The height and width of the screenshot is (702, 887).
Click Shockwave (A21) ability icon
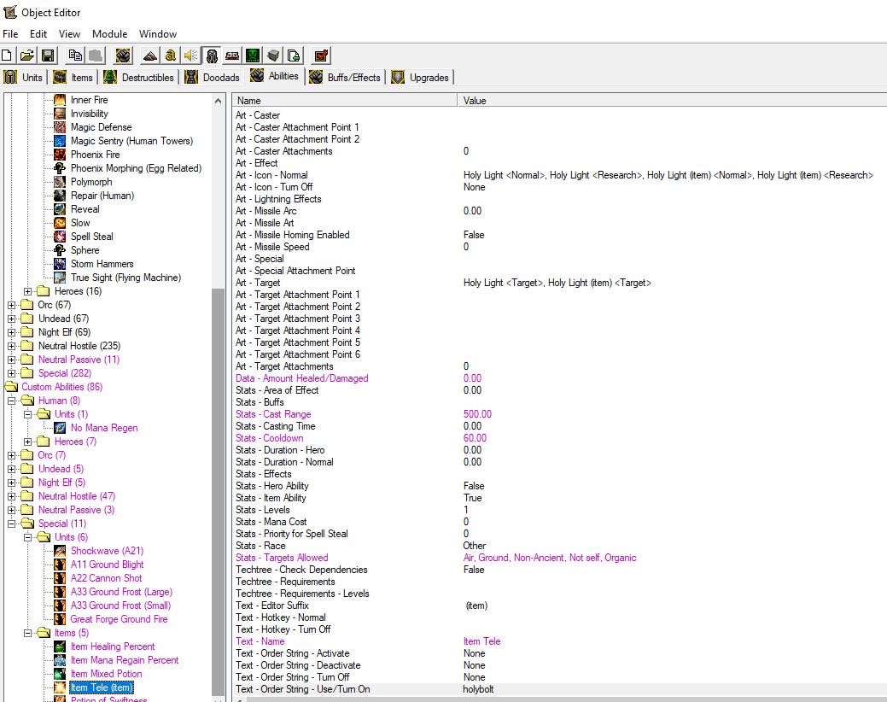[x=60, y=550]
